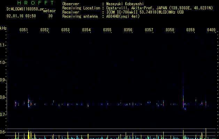
Task: Click the date stamp 02.01.16 03:50
Action: 21,16
